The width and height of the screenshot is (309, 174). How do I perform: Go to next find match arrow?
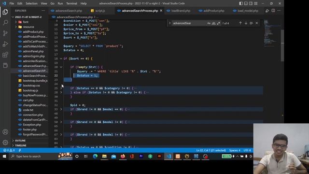pyautogui.click(x=246, y=23)
